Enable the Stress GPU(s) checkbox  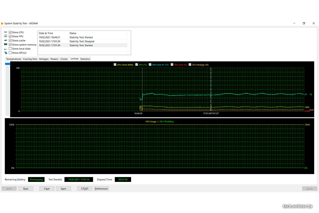(10, 53)
